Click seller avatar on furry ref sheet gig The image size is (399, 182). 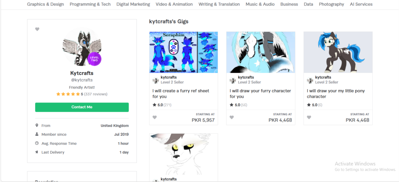(156, 80)
